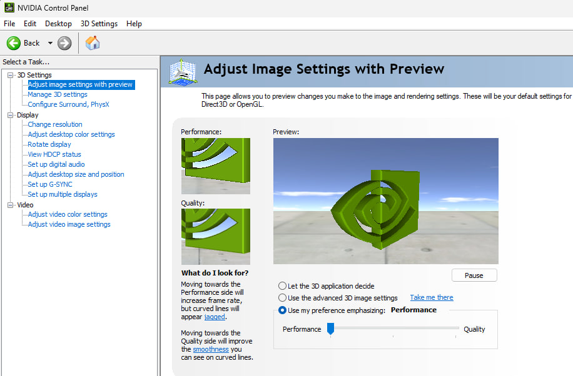Open the Home house icon
The image size is (573, 376).
pyautogui.click(x=93, y=43)
